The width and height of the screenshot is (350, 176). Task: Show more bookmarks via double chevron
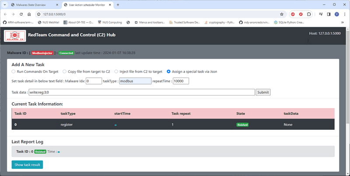pyautogui.click(x=343, y=23)
